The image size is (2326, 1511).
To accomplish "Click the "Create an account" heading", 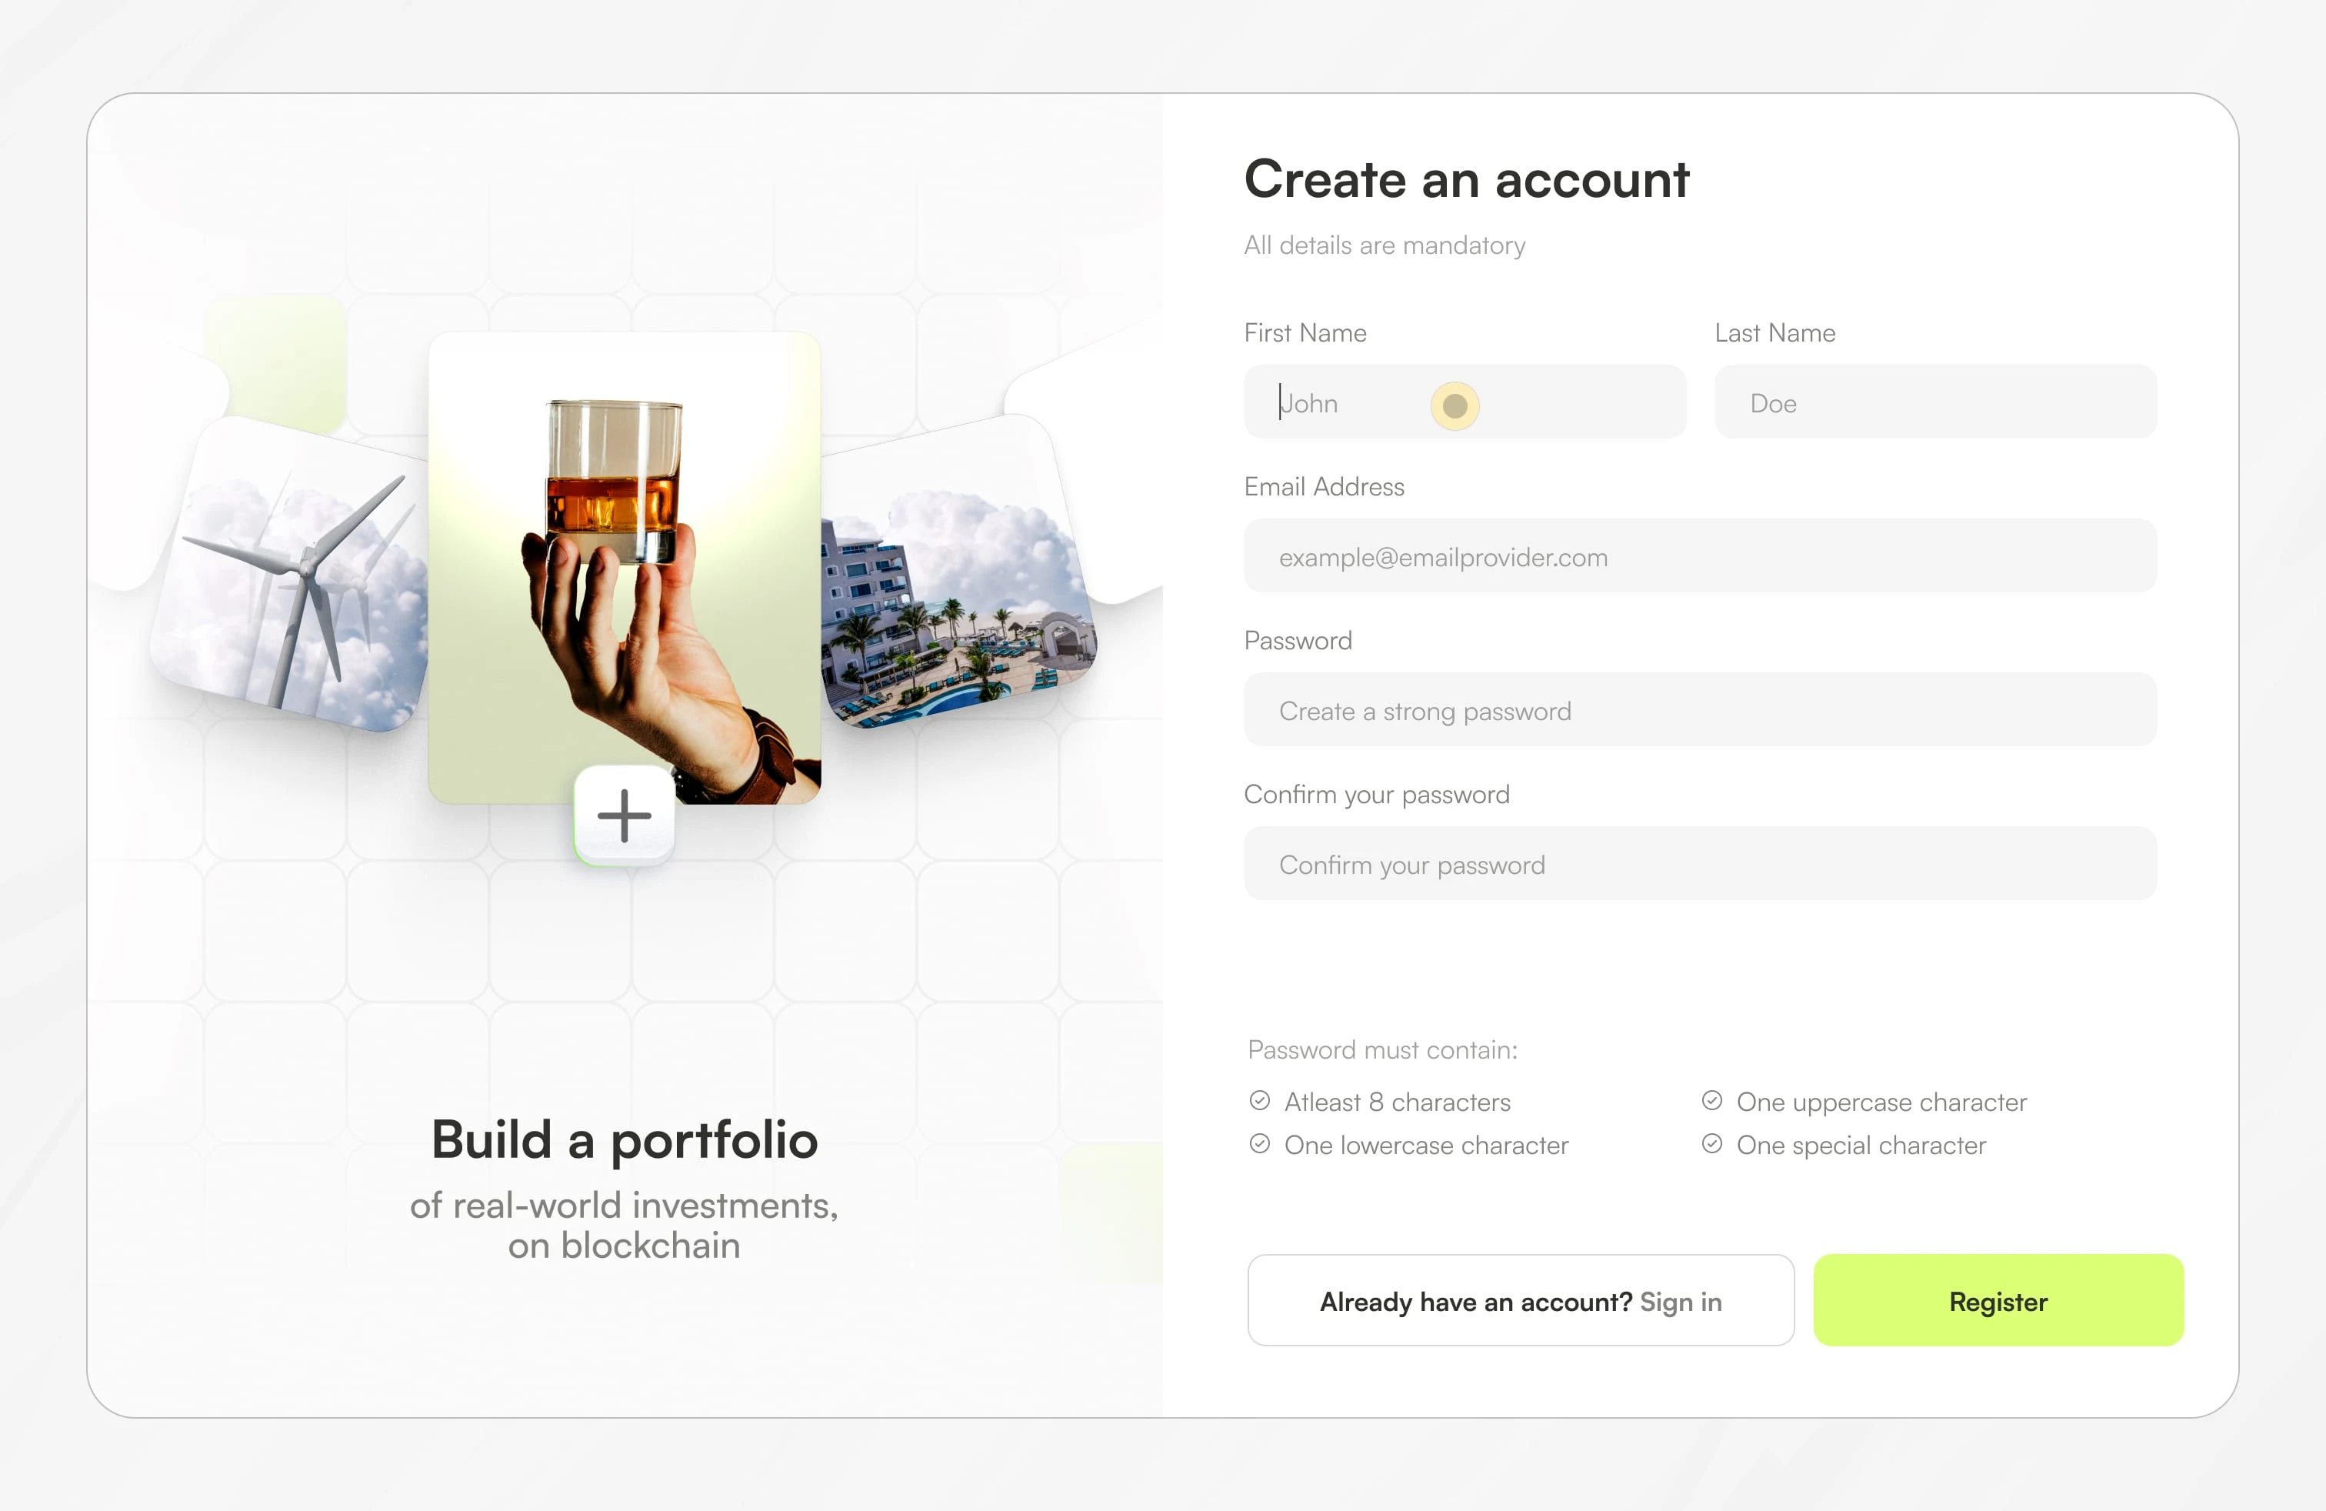I will click(1466, 180).
